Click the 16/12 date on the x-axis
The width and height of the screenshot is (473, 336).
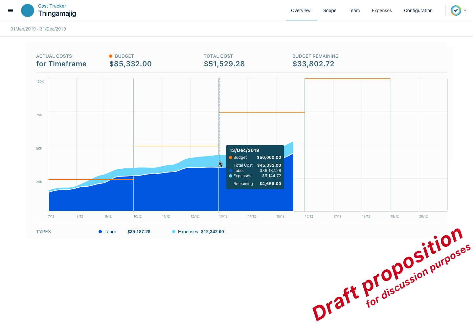coord(309,217)
